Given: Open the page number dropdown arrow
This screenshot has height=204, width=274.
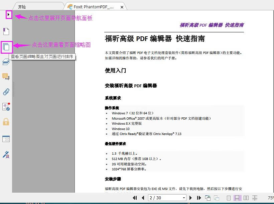Looking at the screenshot, I should pos(184,198).
